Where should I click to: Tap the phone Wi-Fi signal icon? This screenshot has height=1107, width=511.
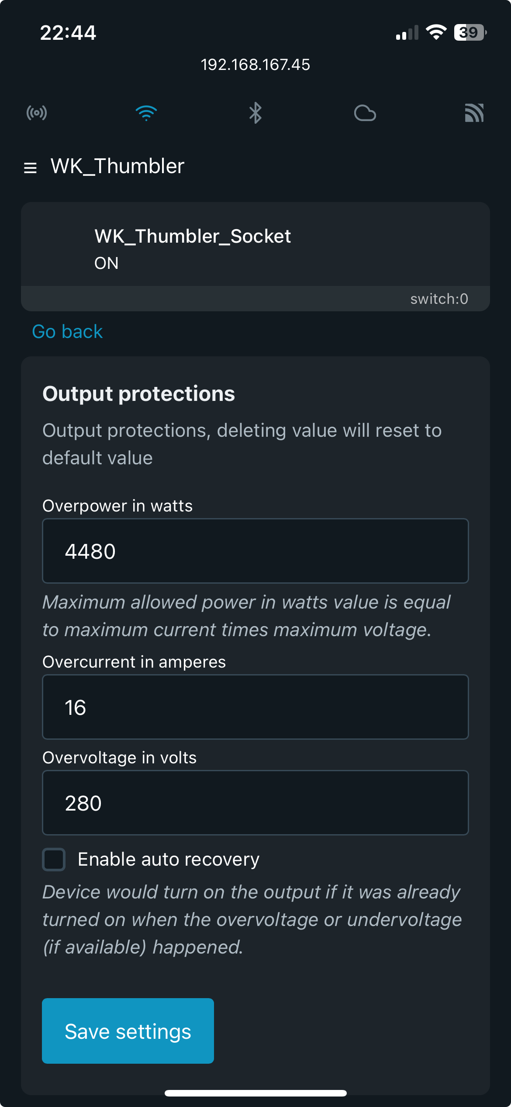click(x=436, y=32)
